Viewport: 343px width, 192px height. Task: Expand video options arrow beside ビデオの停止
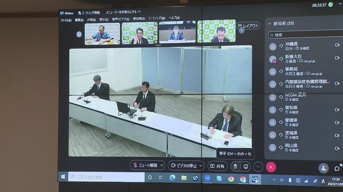pos(201,166)
